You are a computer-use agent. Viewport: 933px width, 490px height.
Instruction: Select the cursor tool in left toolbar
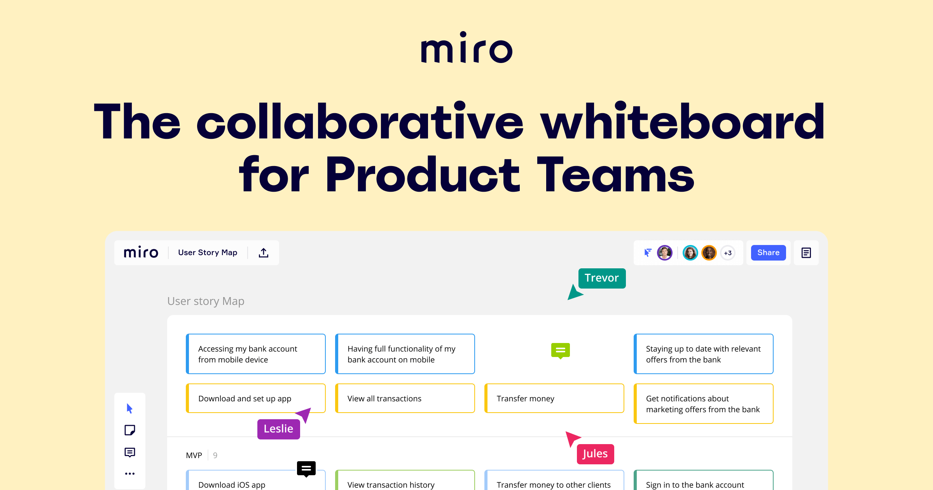click(130, 408)
